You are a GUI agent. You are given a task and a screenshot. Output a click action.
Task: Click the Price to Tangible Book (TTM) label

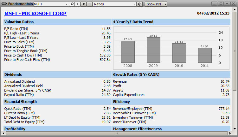[x=26, y=51]
